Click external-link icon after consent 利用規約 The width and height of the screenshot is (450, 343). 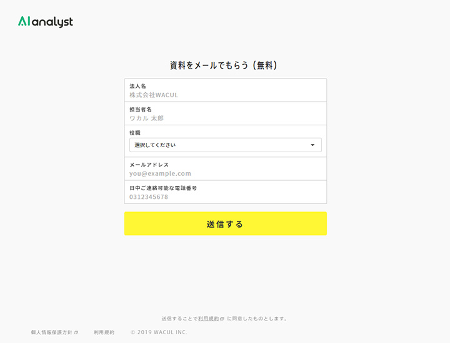pos(222,319)
